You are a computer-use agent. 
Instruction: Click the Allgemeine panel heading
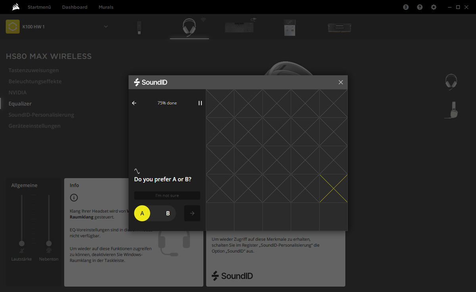pyautogui.click(x=24, y=185)
